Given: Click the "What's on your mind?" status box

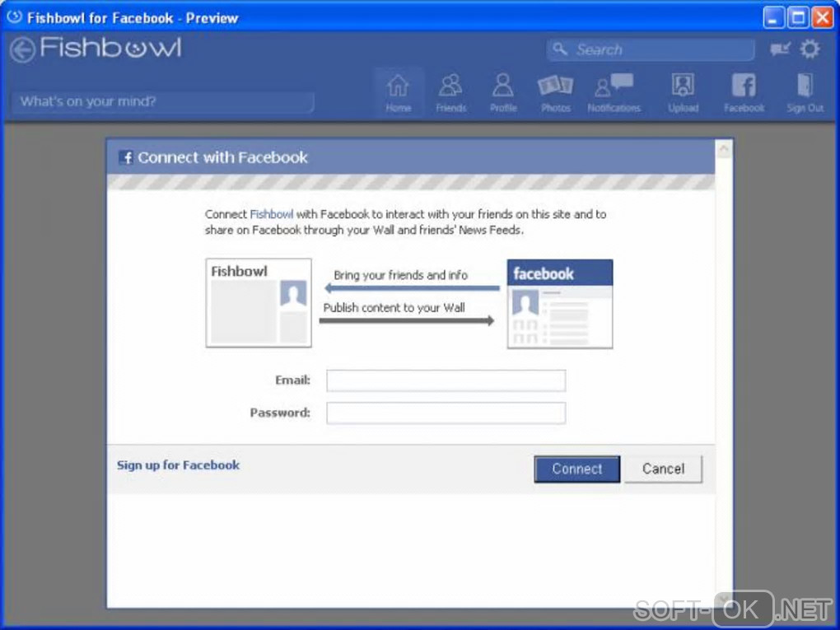Looking at the screenshot, I should [162, 102].
